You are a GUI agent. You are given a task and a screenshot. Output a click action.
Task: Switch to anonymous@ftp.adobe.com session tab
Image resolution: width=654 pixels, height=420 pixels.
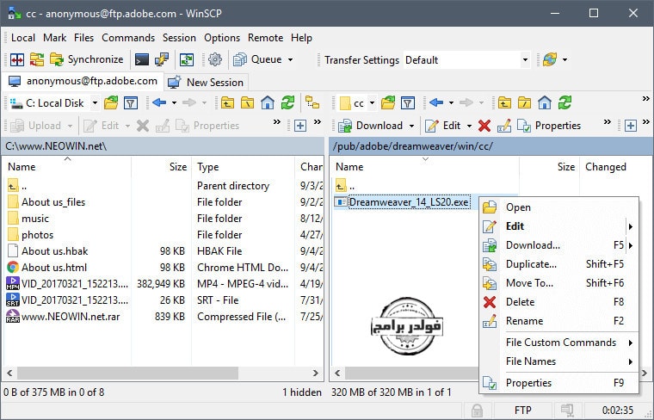pos(83,81)
